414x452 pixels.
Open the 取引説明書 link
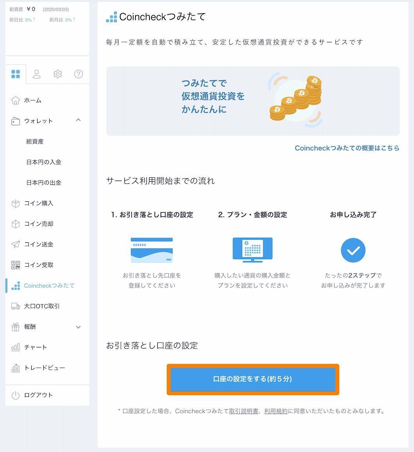tap(243, 411)
